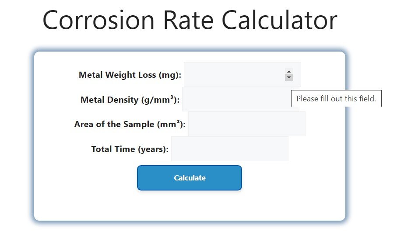The image size is (397, 239).
Task: Click the "(g/mm³)" unit in the density label
Action: [x=160, y=100]
